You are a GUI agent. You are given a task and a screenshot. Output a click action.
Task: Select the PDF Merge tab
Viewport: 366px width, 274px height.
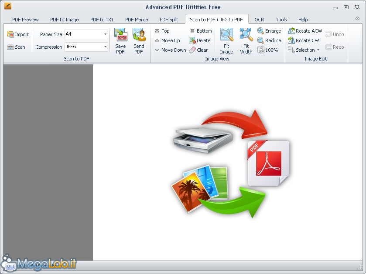click(137, 20)
